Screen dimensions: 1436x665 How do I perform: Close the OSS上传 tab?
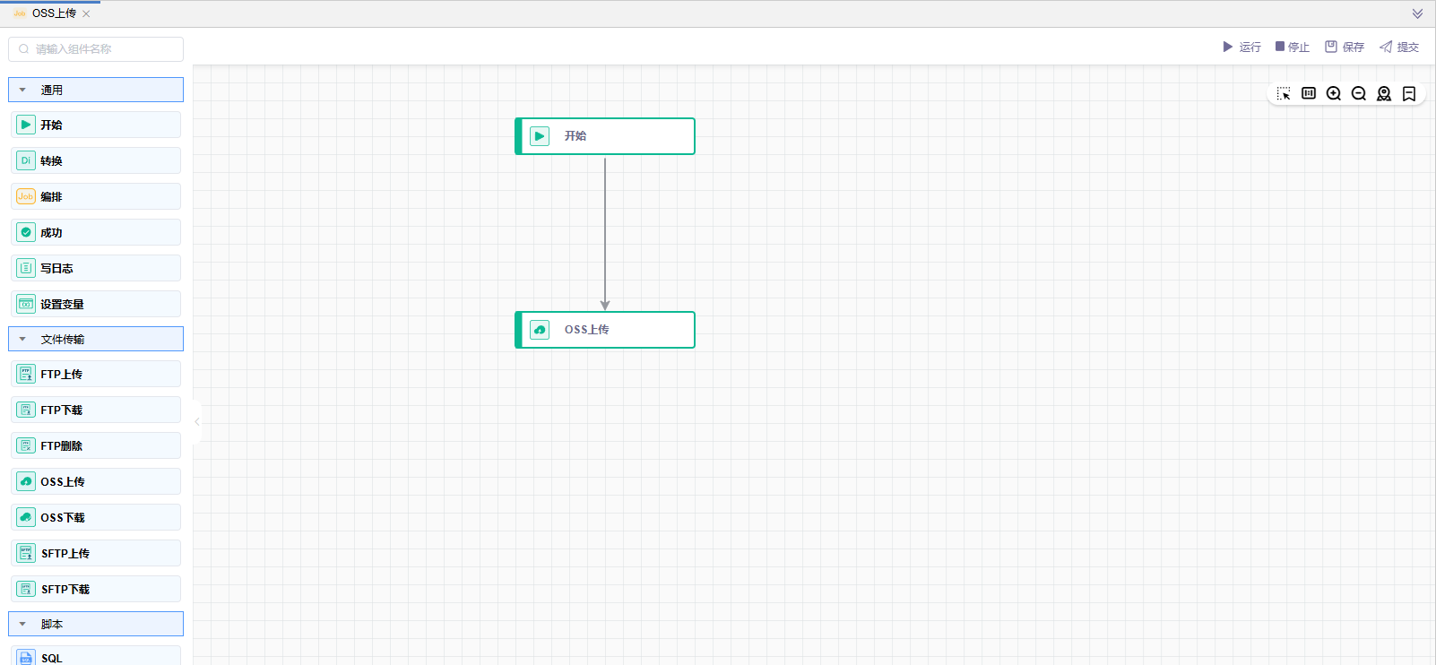(x=86, y=14)
